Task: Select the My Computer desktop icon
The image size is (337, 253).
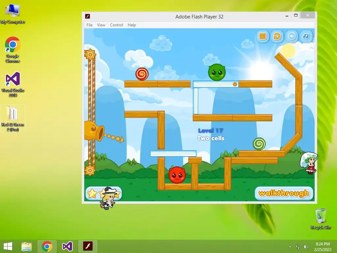Action: [13, 14]
